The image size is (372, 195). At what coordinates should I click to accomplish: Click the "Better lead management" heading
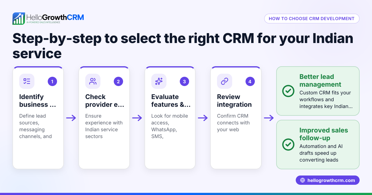pos(320,80)
